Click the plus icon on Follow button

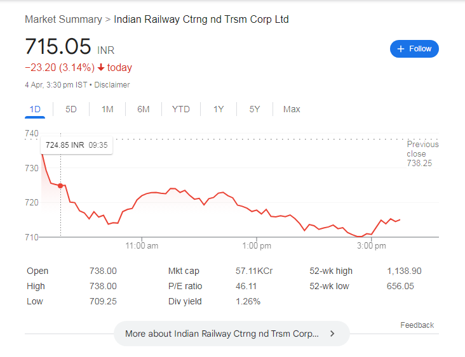[x=401, y=49]
